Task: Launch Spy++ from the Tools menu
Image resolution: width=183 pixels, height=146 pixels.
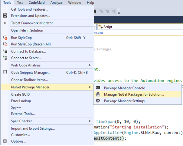Action: (47, 107)
